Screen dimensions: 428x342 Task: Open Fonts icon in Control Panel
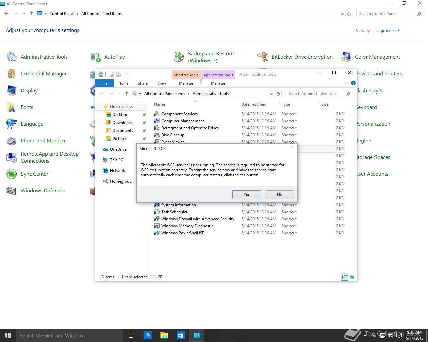pos(12,107)
